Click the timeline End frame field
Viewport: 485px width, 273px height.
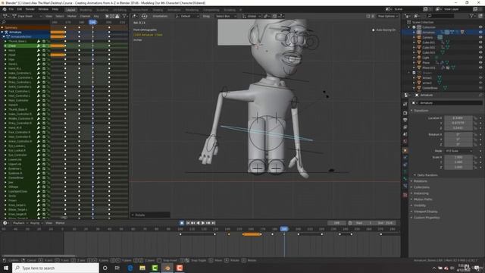click(385, 223)
